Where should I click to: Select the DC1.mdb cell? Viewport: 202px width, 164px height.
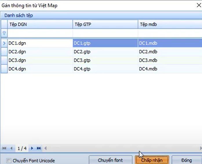coord(170,43)
